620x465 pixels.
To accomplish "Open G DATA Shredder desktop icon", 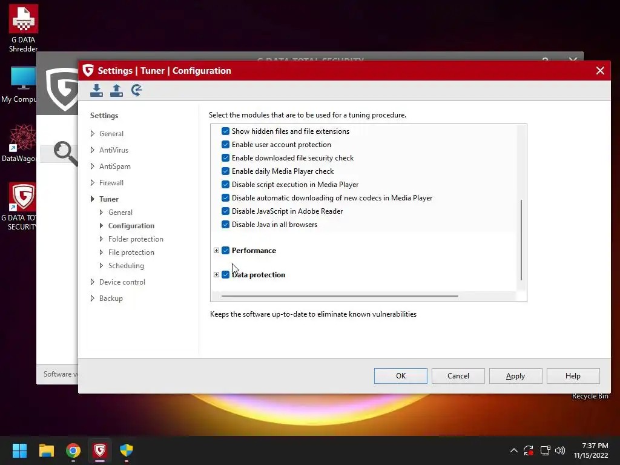I will [x=24, y=29].
